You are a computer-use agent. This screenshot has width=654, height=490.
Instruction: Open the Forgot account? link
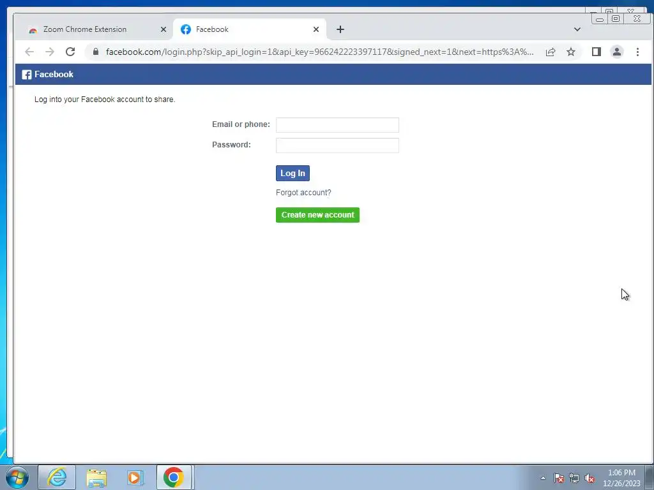click(x=303, y=193)
